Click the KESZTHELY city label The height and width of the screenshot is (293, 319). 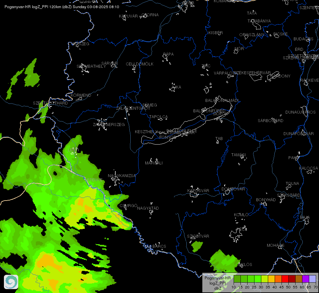point(146,132)
